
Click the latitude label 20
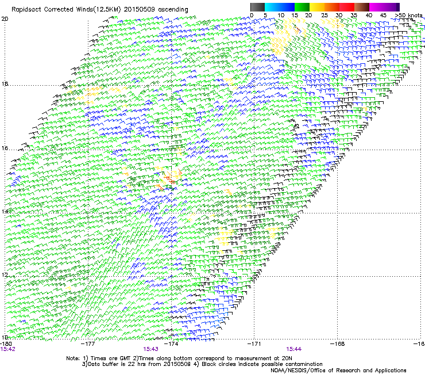point(5,19)
